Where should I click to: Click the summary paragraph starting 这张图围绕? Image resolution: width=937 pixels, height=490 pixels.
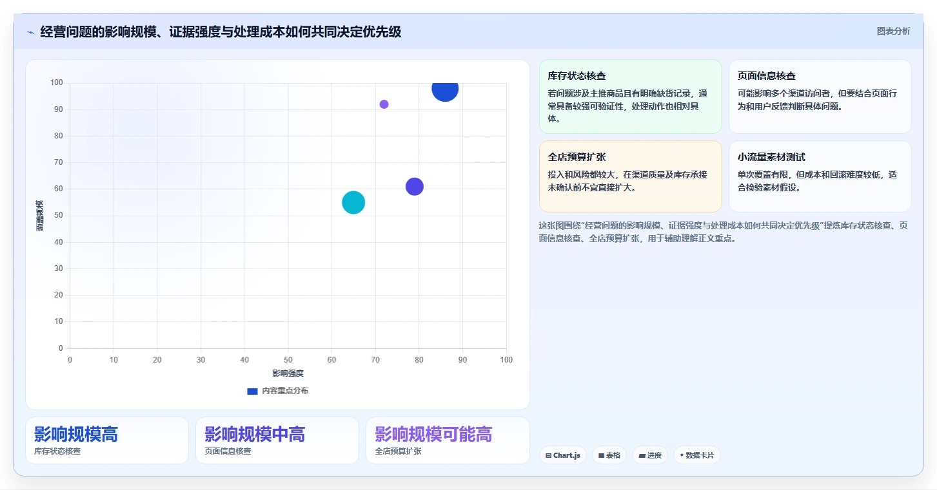[x=724, y=232]
